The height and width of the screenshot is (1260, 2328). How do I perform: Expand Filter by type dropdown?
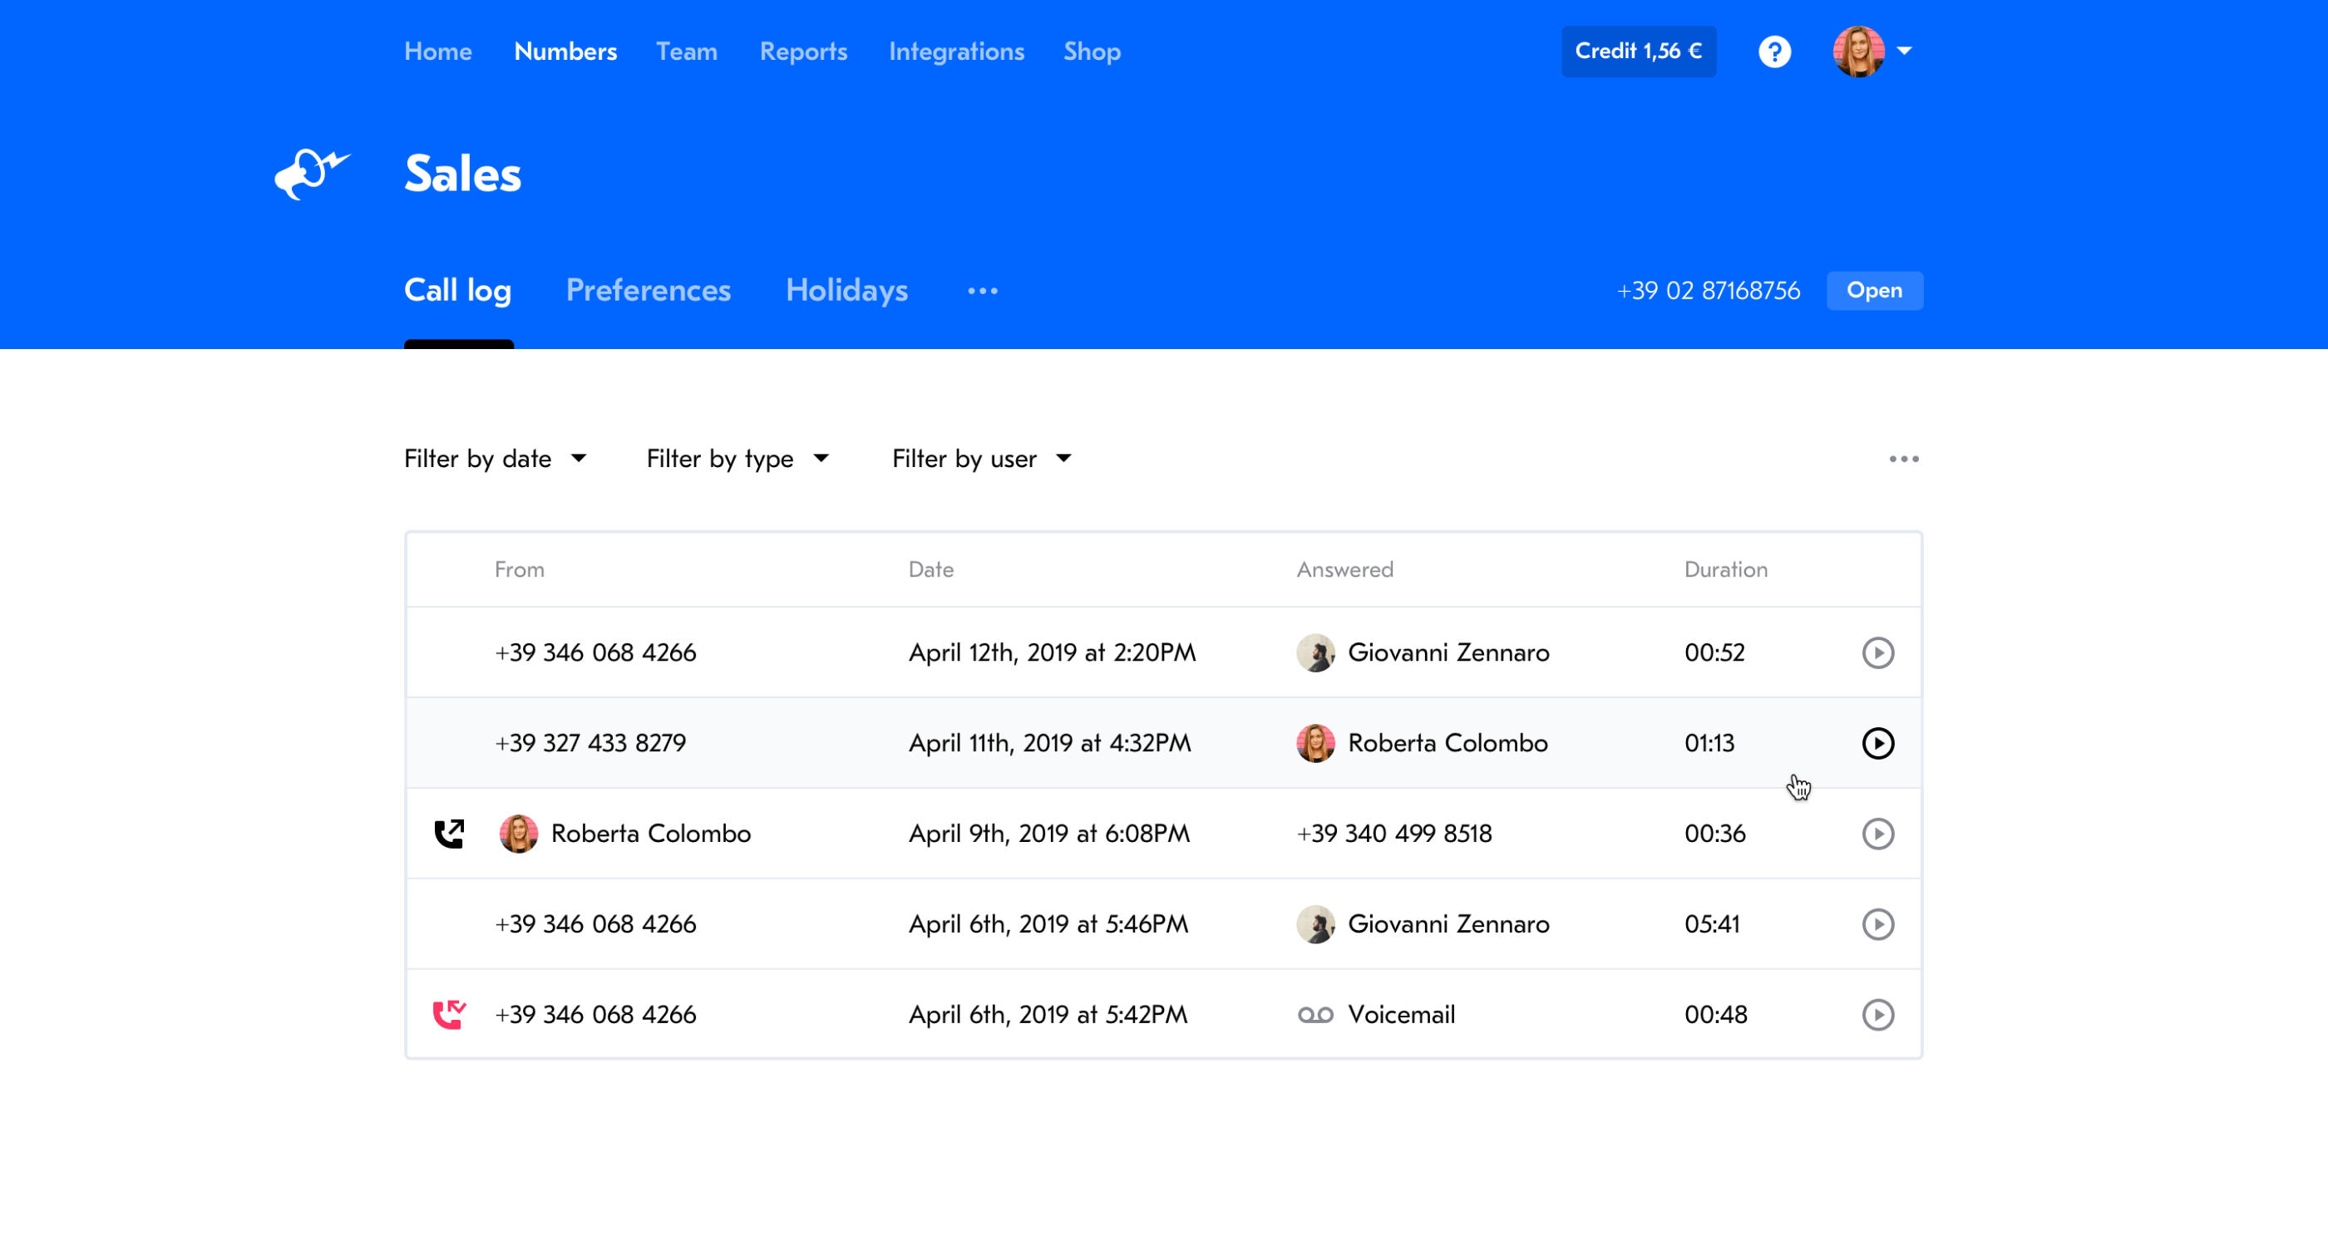(737, 459)
